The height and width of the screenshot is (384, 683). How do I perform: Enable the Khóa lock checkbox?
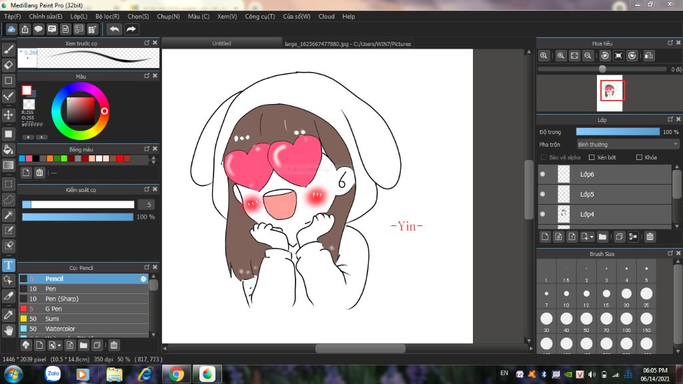(639, 157)
